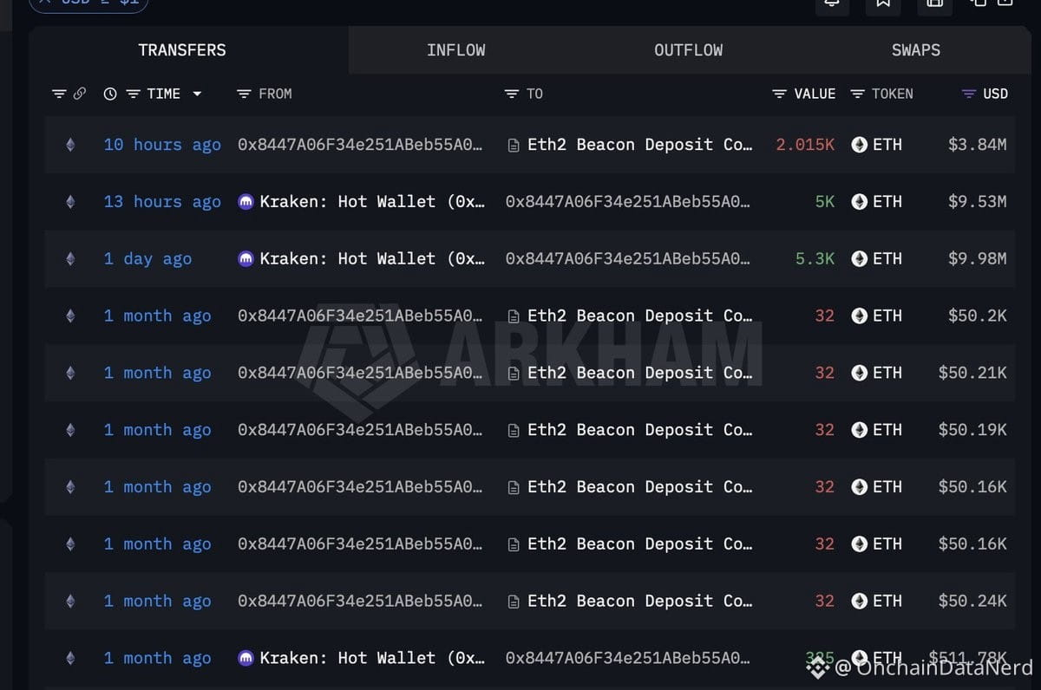Open the '1 day ago' transaction link
Viewport: 1041px width, 690px height.
(147, 259)
